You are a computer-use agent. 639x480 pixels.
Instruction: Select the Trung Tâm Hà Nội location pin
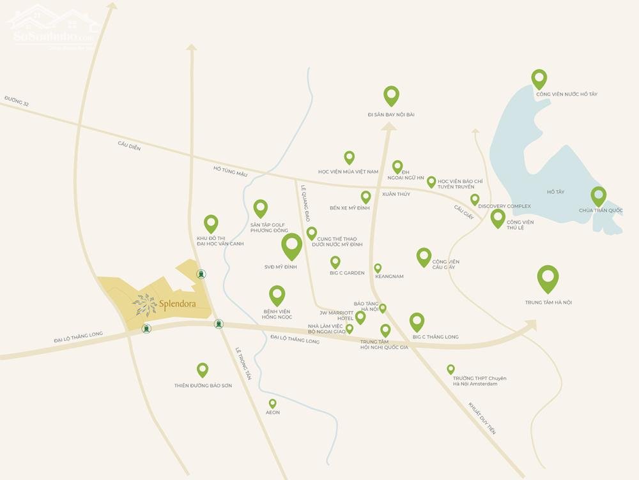point(548,280)
